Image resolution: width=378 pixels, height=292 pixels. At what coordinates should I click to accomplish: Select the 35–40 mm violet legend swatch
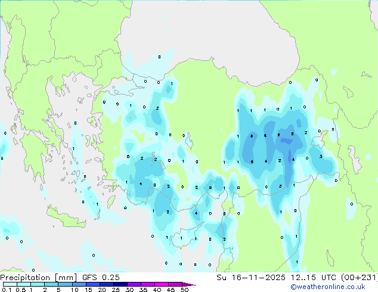click(x=148, y=284)
